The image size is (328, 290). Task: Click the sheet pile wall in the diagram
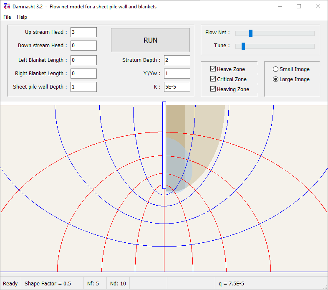pyautogui.click(x=164, y=145)
